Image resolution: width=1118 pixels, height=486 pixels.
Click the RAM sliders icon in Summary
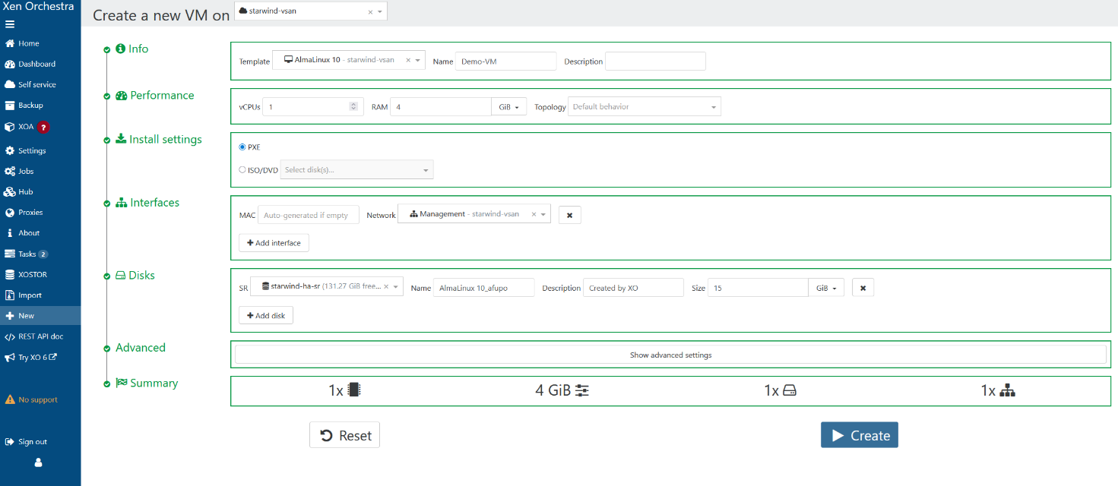582,390
